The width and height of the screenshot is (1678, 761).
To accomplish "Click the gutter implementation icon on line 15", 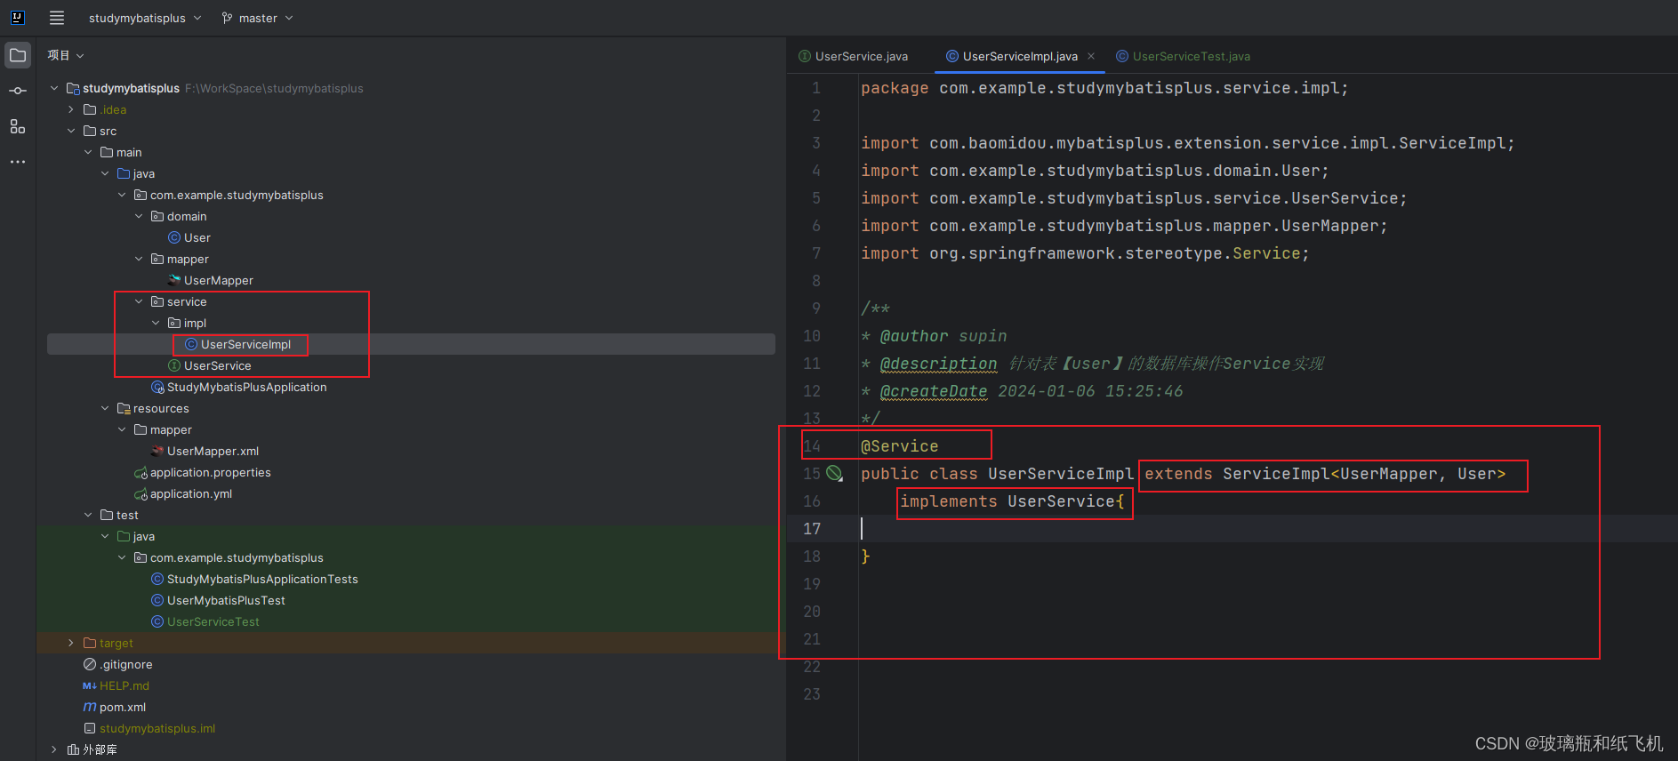I will [x=834, y=474].
